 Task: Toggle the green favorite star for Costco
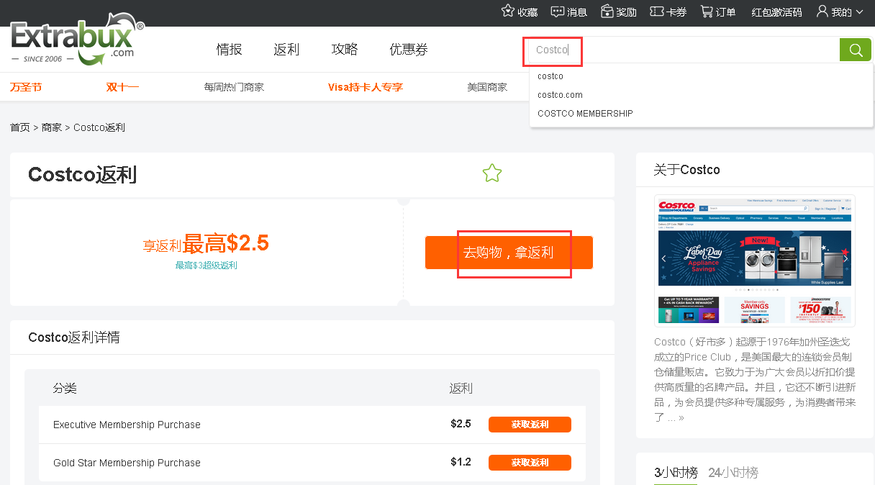pos(492,173)
